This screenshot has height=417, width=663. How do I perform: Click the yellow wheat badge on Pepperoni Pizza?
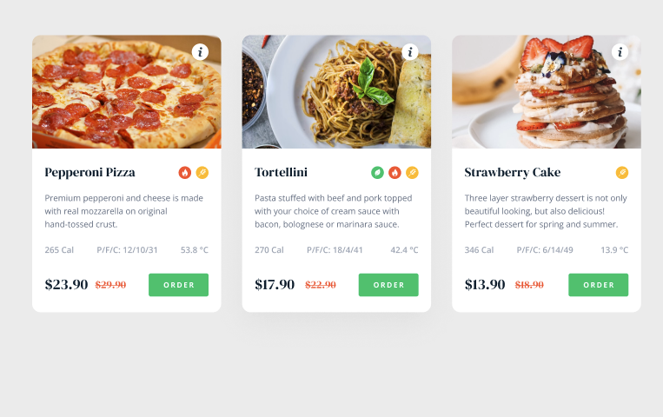click(202, 172)
